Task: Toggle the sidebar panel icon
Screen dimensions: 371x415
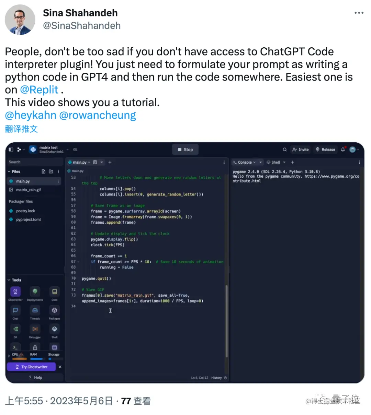Action: [11, 150]
